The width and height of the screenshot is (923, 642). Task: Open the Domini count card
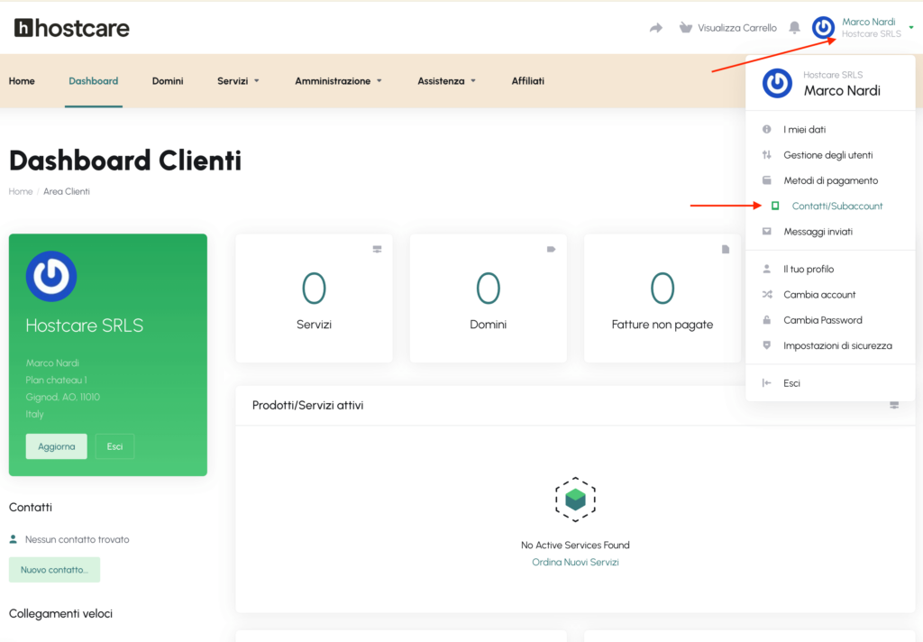(488, 298)
